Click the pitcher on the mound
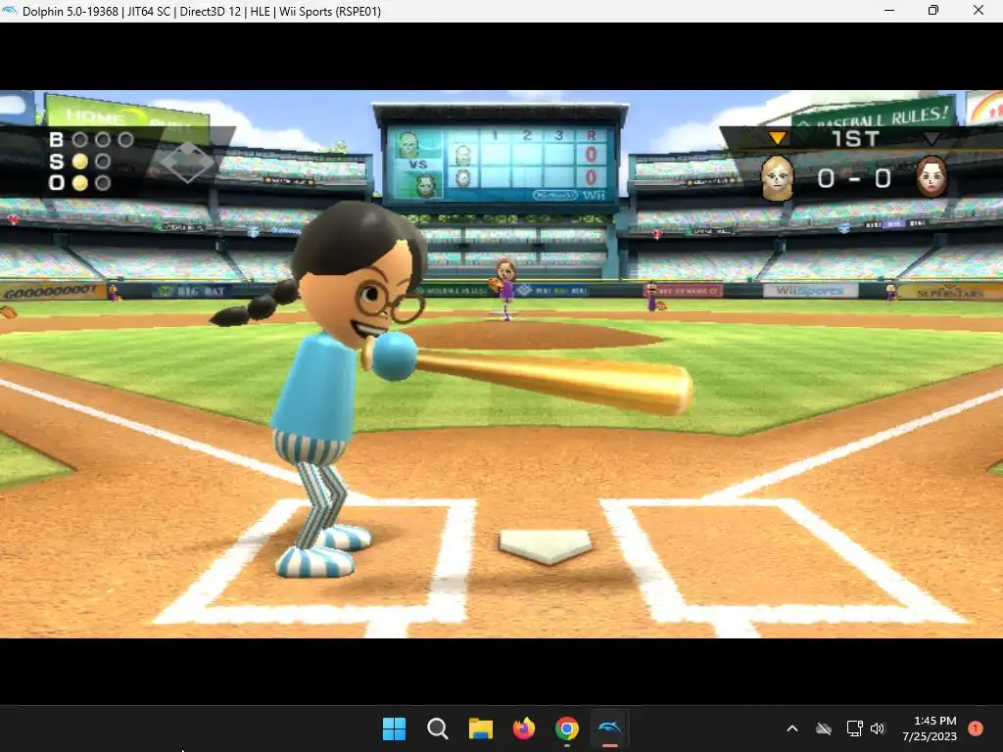The width and height of the screenshot is (1003, 752). click(504, 288)
